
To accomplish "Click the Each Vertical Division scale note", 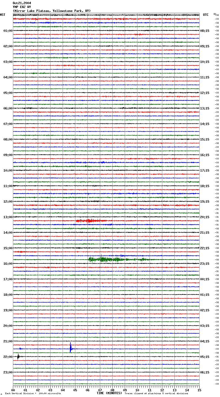I will tap(33, 393).
